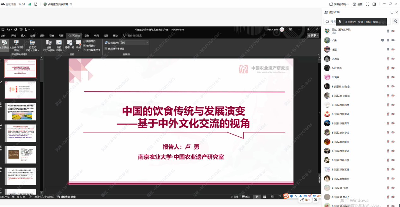Switch to the 切换 (Transitions) ribbon tab
This screenshot has width=400, height=207.
[x=51, y=35]
